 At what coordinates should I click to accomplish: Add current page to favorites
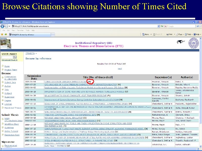(x=6, y=34)
